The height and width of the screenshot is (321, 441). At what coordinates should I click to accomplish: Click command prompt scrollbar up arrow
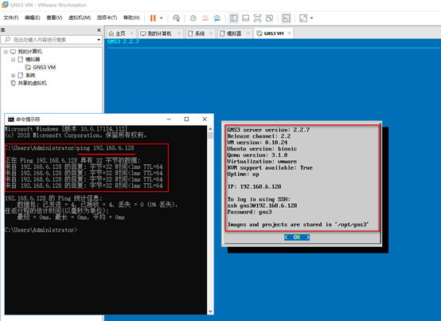(x=210, y=129)
